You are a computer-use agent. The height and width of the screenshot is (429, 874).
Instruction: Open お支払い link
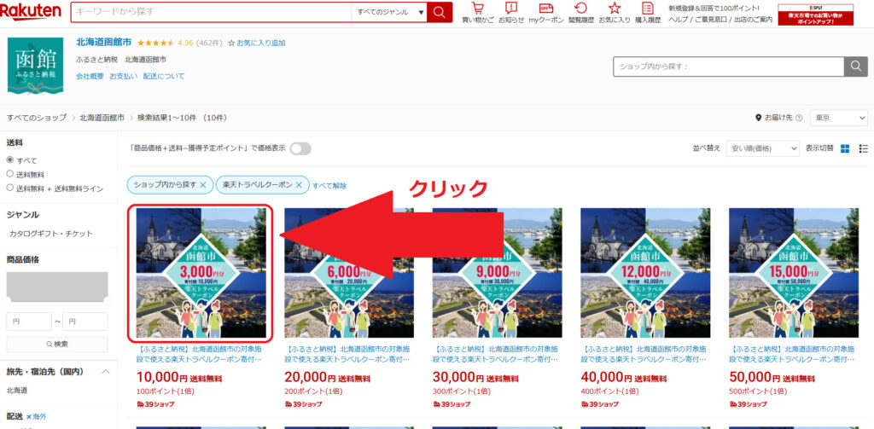pos(123,76)
